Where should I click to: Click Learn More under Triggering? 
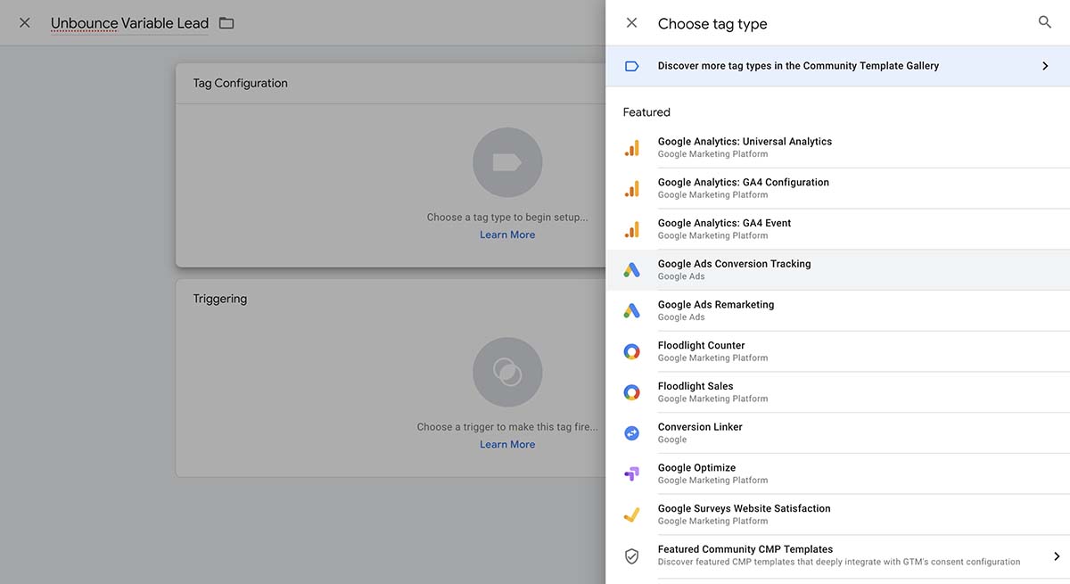[x=507, y=444]
